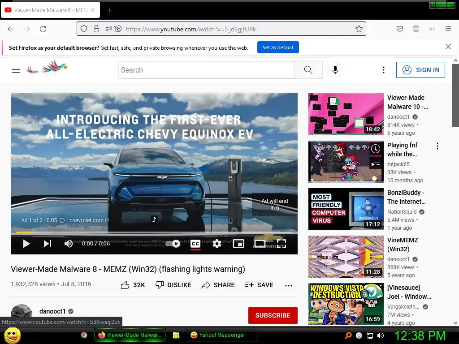The height and width of the screenshot is (344, 459).
Task: SAVE the video to a playlist
Action: click(259, 285)
